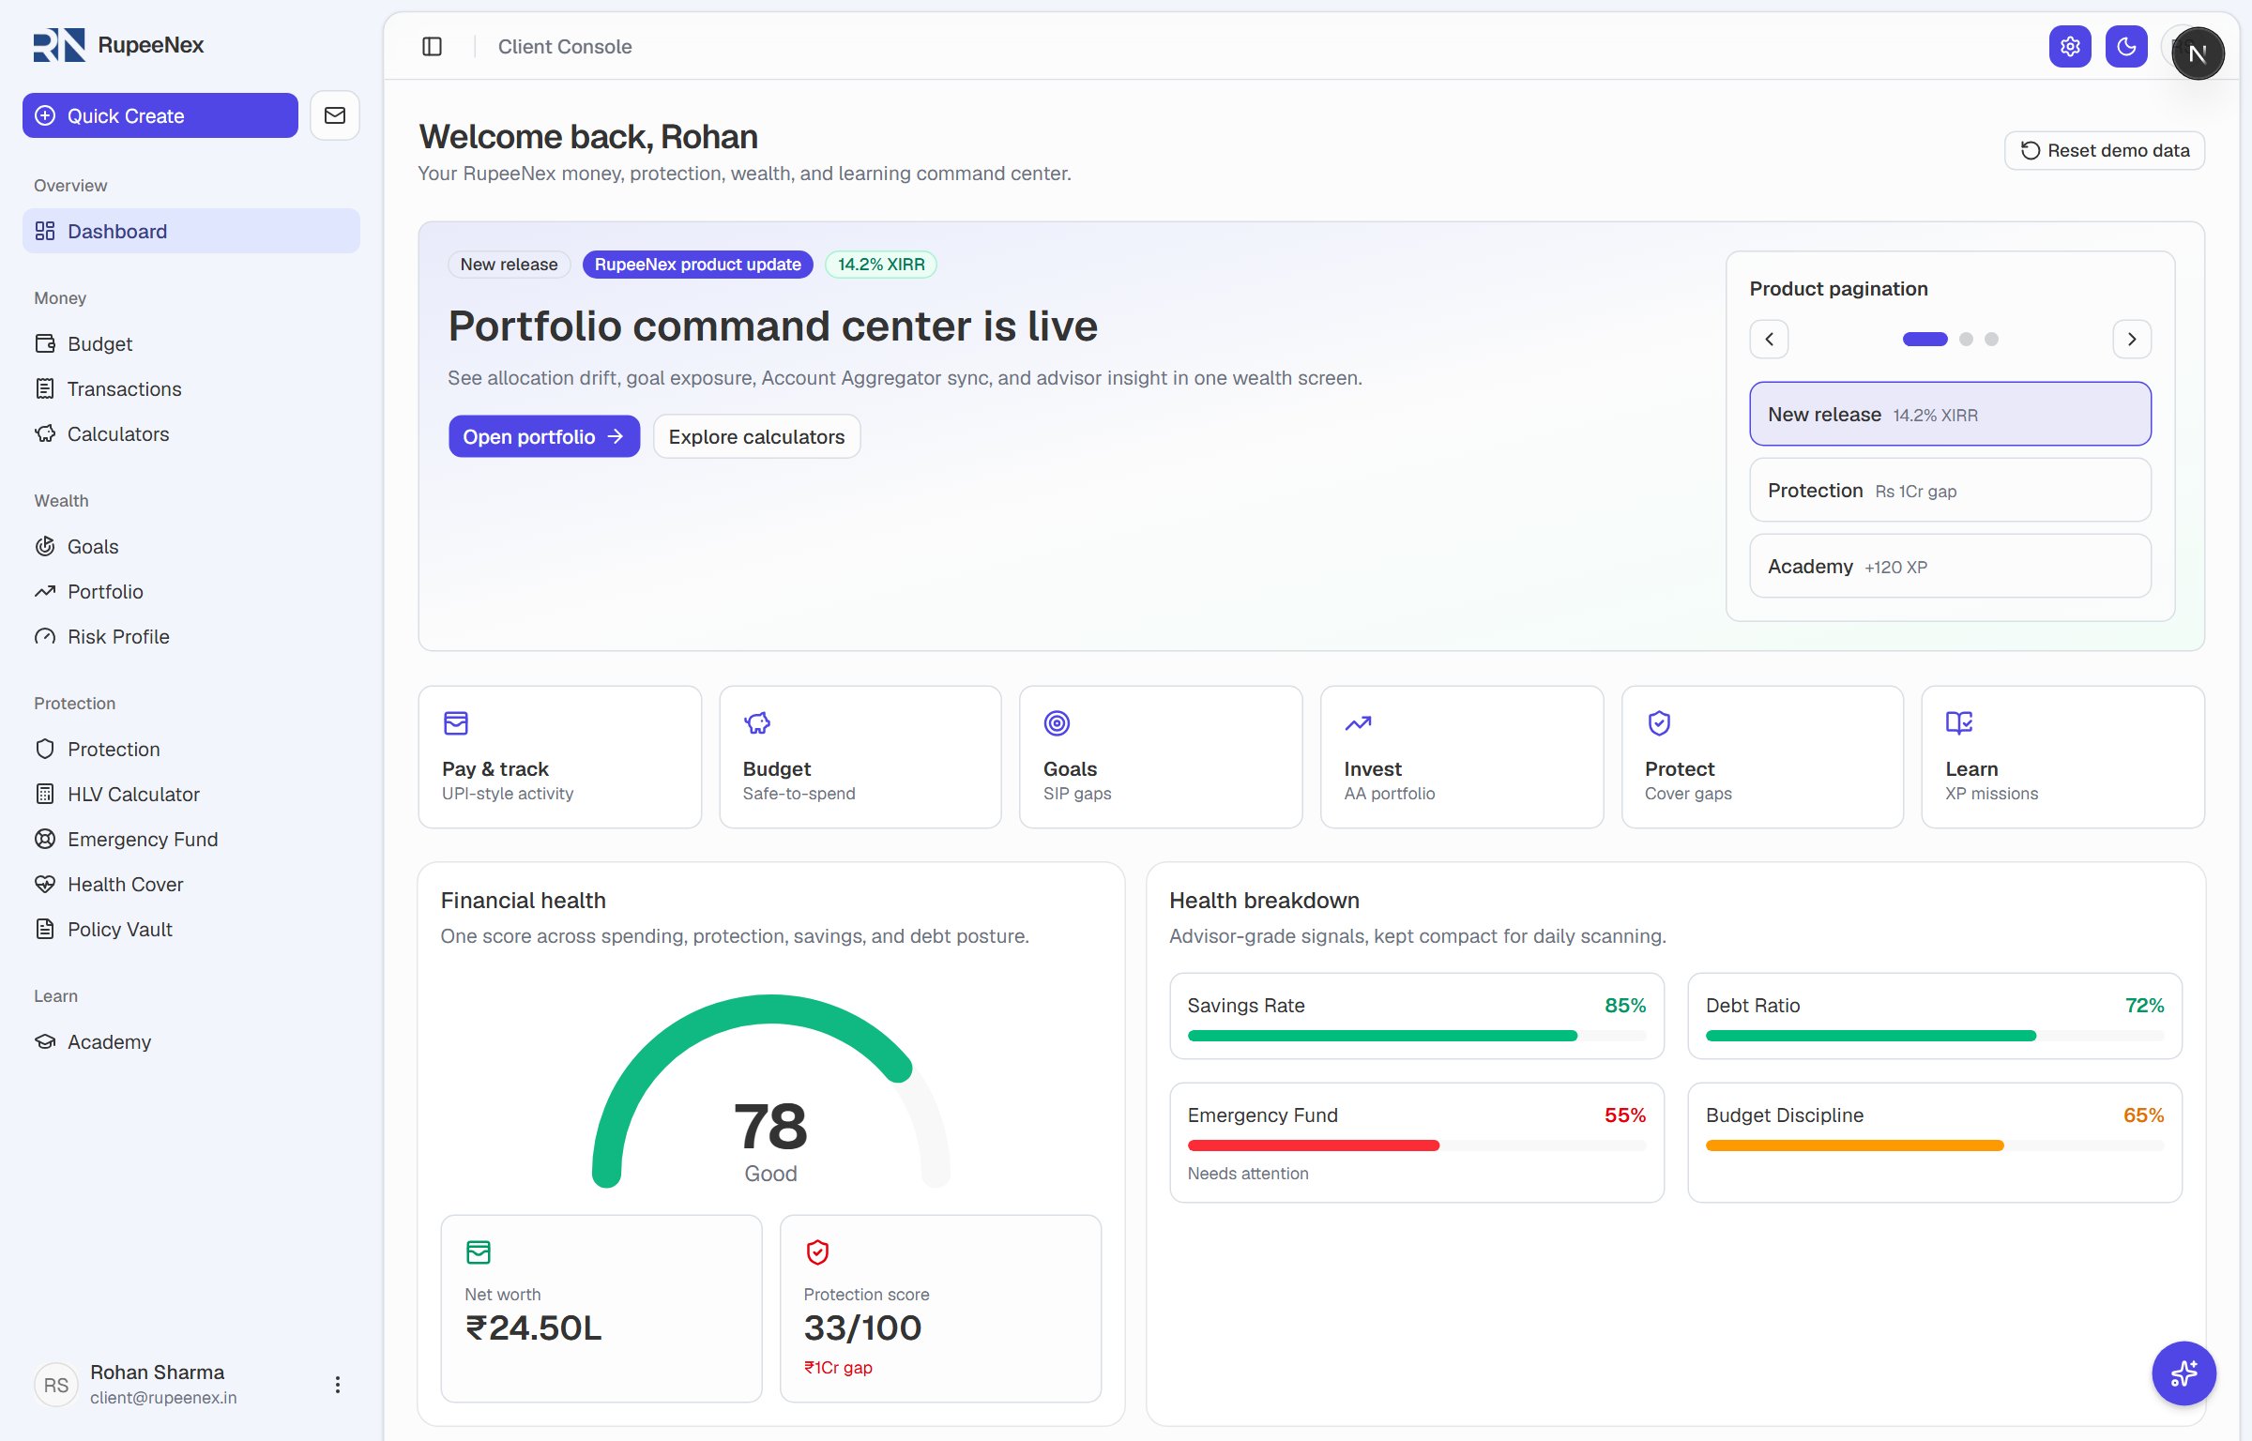
Task: Click the Quick Create button
Action: click(x=160, y=115)
